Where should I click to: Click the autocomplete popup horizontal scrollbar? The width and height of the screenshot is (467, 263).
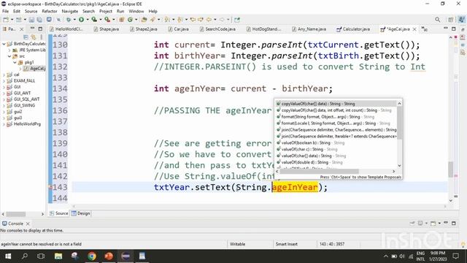pos(320,171)
